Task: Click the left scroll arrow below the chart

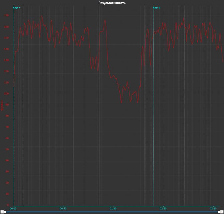Action: coord(2,212)
